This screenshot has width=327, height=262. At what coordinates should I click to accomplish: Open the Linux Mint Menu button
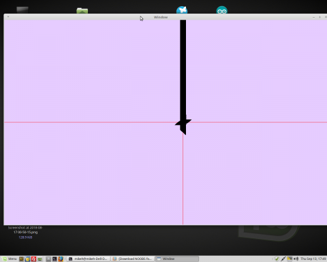click(x=10, y=259)
